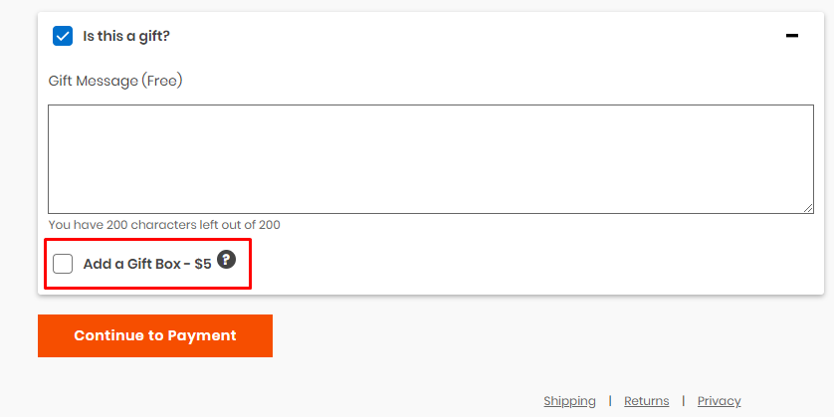Screen dimensions: 834x417
Task: Click the separator bar between Returns and Privacy
Action: (x=684, y=400)
